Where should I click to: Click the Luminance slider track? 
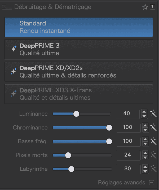(x=93, y=114)
